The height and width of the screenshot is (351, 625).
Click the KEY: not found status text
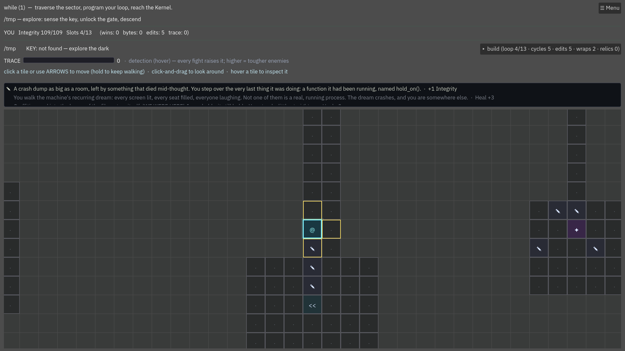click(x=67, y=48)
